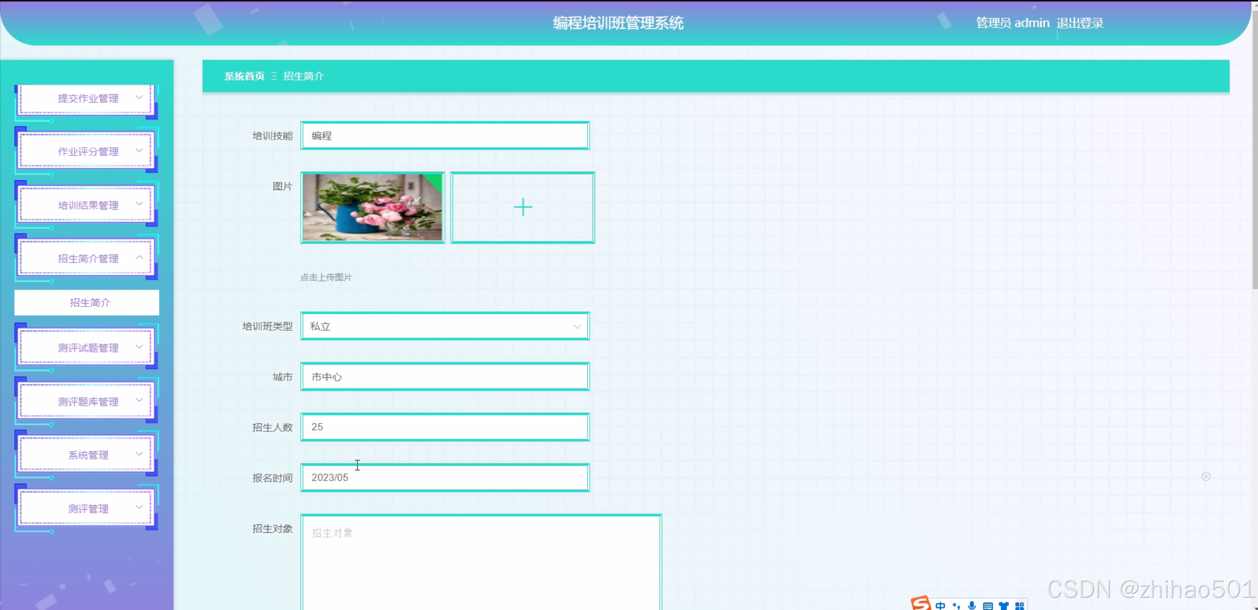The height and width of the screenshot is (610, 1258).
Task: Open the IME toolbox grid icon
Action: pos(1019,606)
